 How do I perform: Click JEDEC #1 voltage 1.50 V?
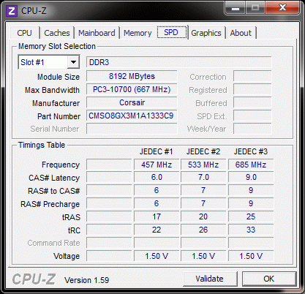(x=157, y=256)
